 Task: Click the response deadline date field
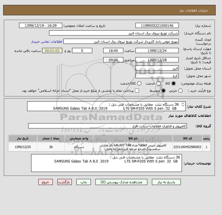click(157, 51)
